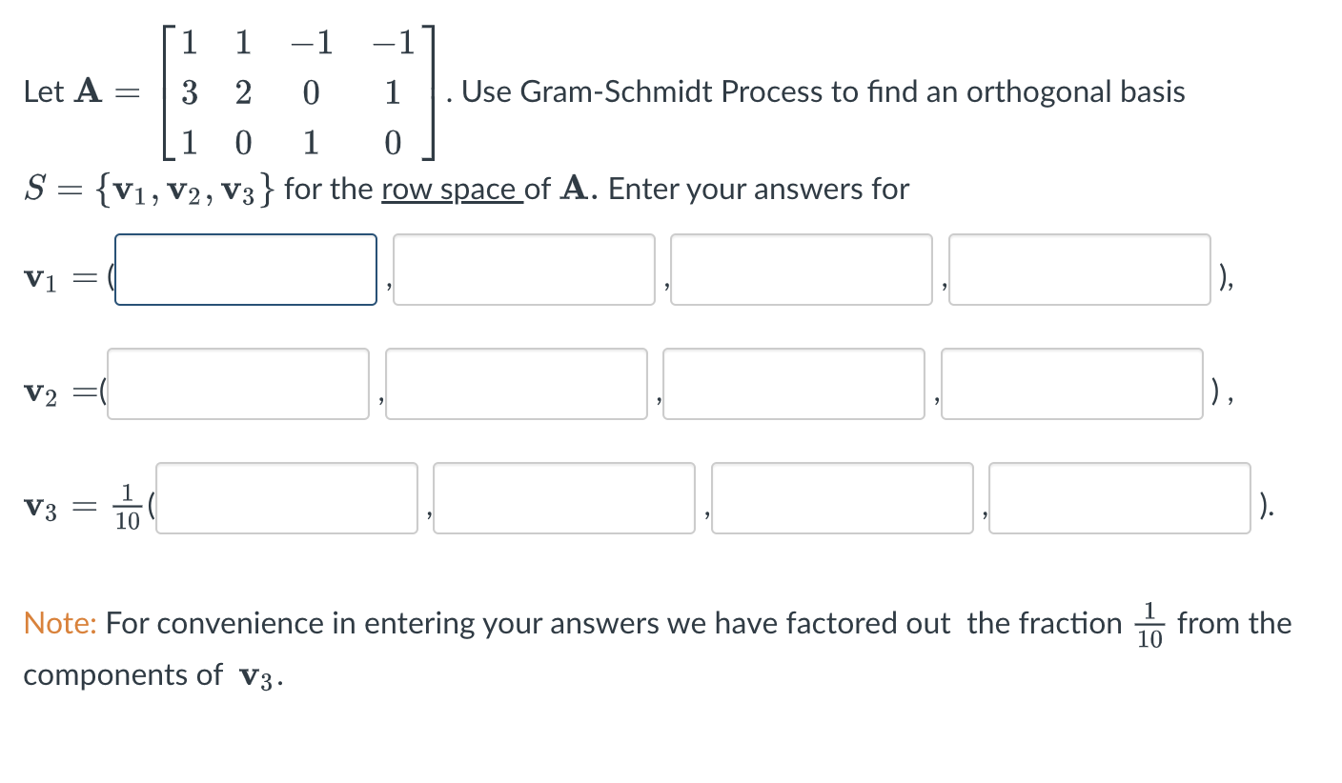Select the fourth component field of v1

[x=1079, y=270]
